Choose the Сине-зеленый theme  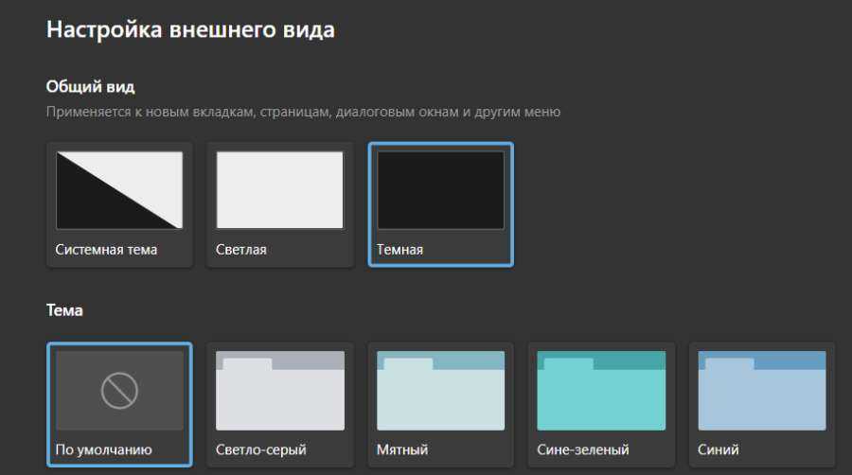coord(601,404)
